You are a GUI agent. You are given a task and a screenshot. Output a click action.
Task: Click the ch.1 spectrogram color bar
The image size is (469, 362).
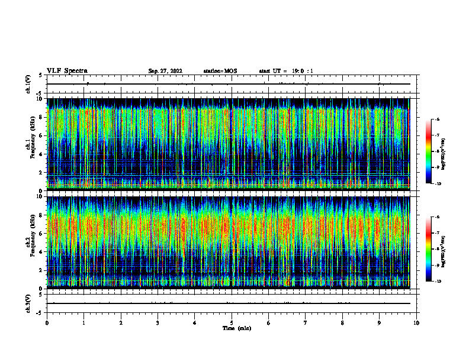[x=428, y=151]
